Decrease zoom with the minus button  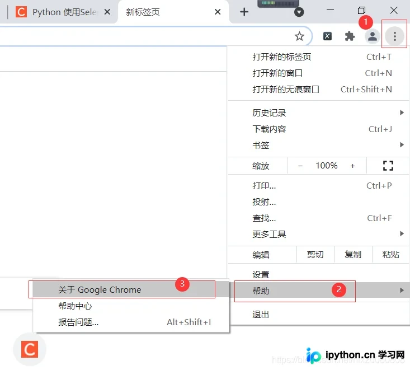coord(300,166)
